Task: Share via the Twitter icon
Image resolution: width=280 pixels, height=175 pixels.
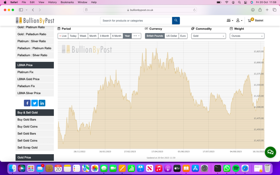Action: (34, 103)
